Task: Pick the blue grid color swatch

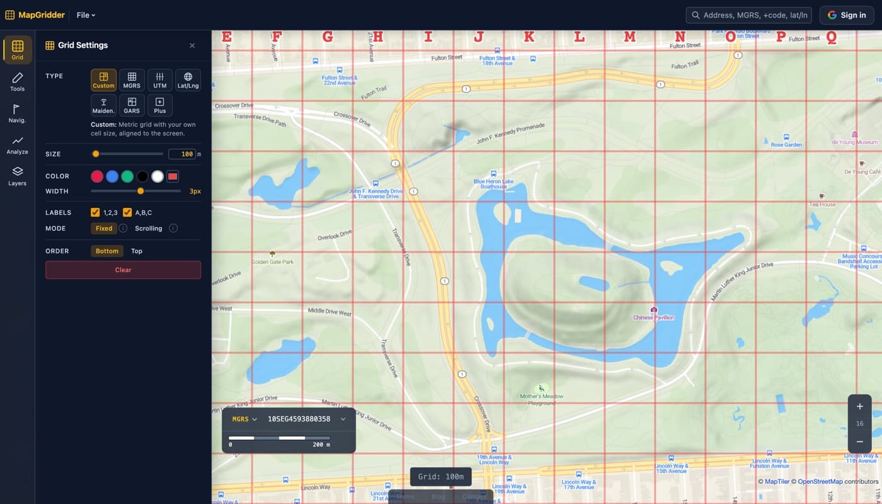Action: tap(112, 176)
